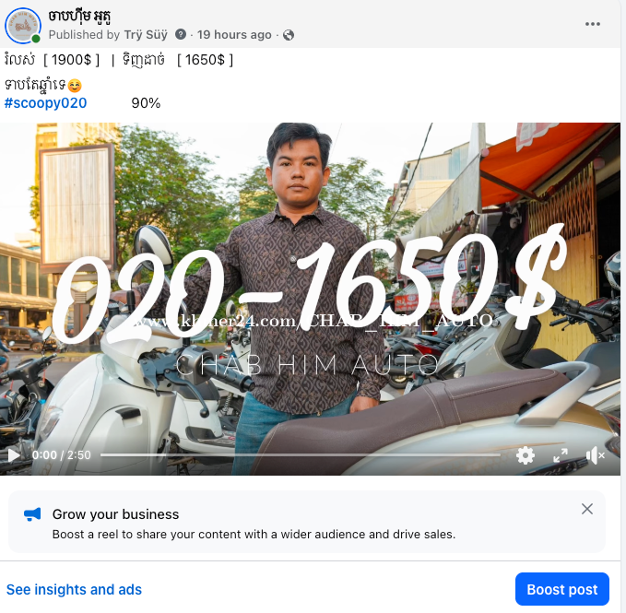
Task: Click the megaphone icon
Action: pos(32,514)
